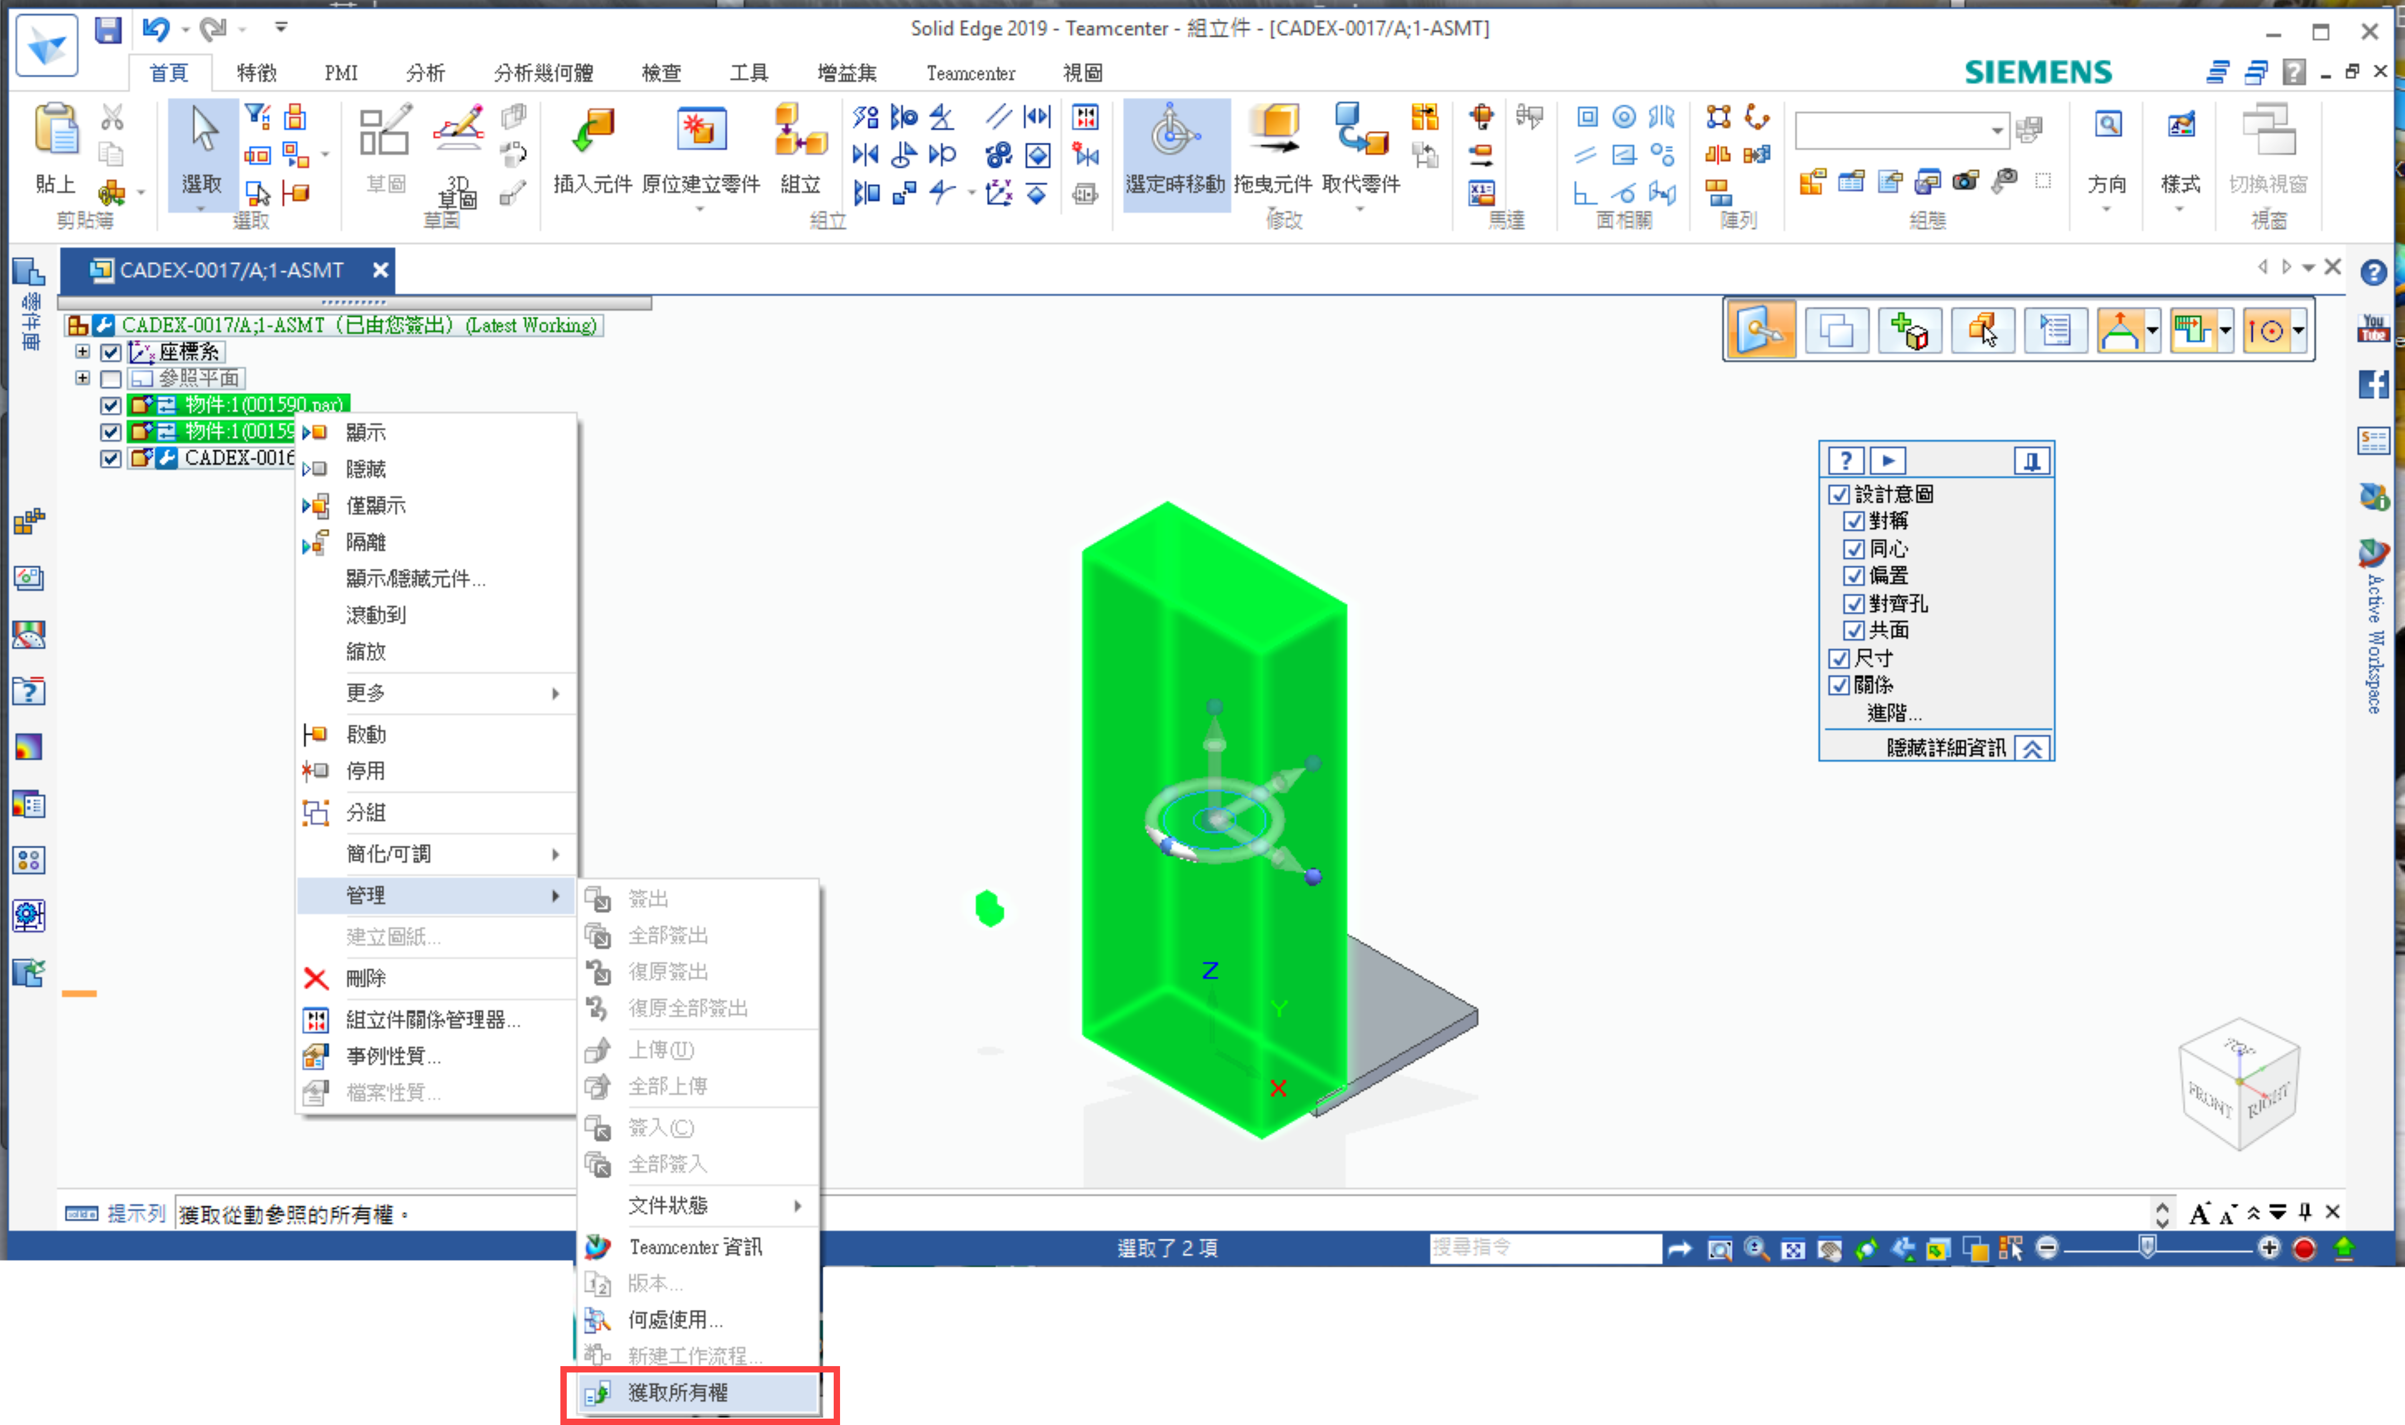
Task: Open Teamcenter 資訊 entry
Action: [698, 1247]
